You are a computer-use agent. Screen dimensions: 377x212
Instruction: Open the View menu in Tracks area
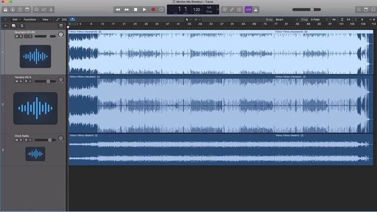pyautogui.click(x=47, y=19)
